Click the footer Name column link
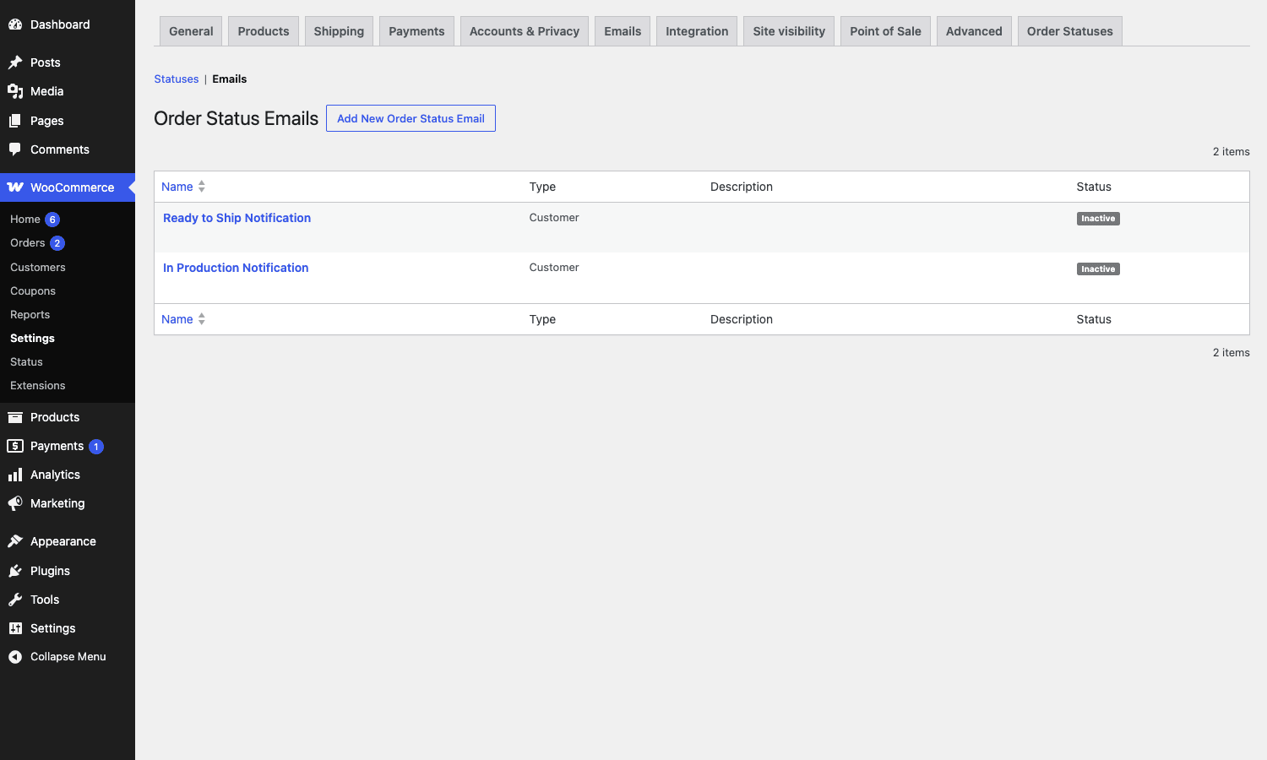 (177, 319)
